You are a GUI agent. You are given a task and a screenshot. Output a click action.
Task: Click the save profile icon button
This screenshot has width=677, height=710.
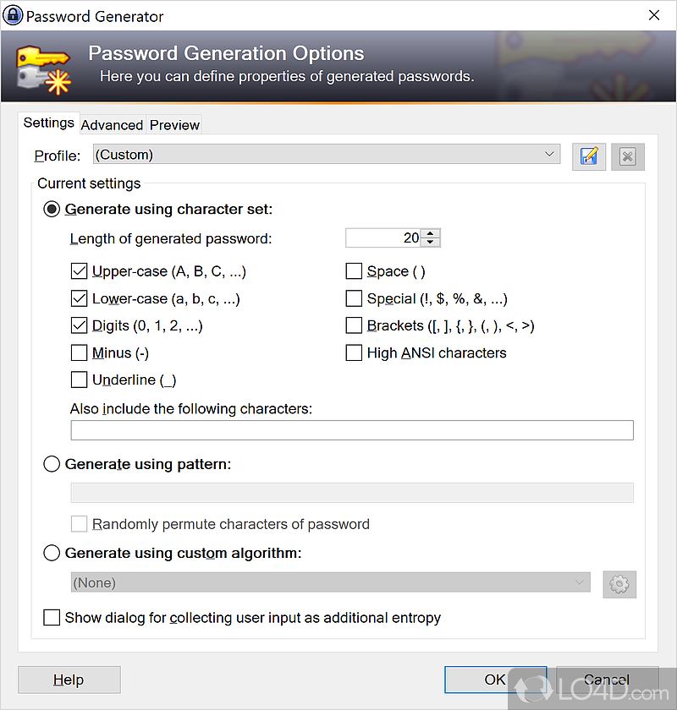pyautogui.click(x=589, y=156)
